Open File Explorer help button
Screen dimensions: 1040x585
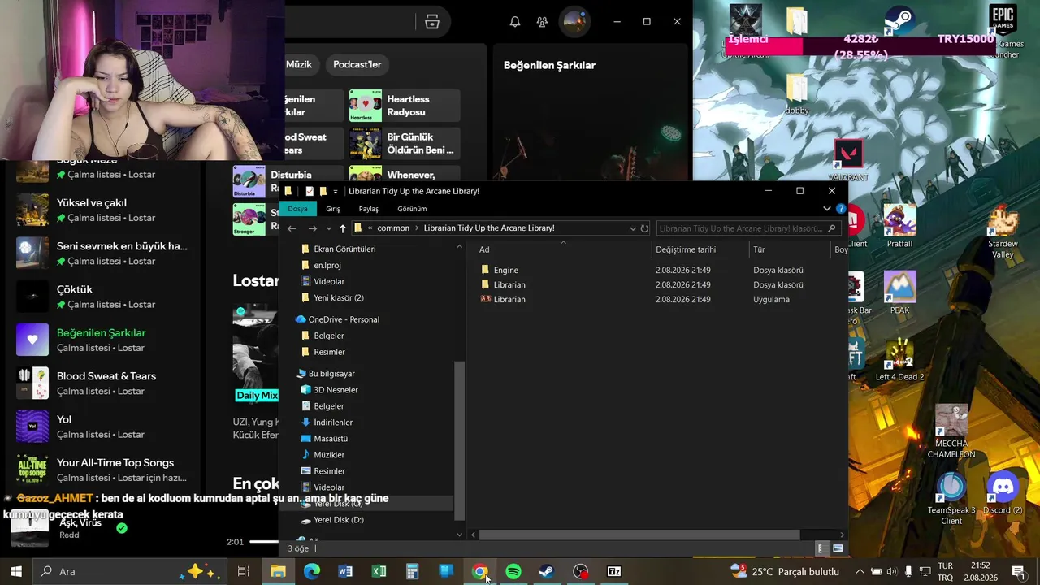click(x=841, y=209)
